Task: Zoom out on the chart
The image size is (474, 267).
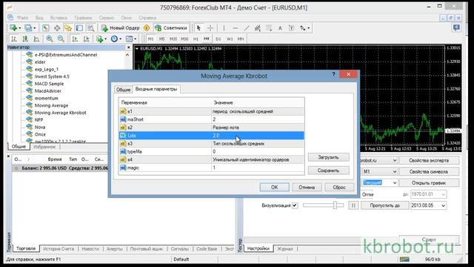Action: (61, 39)
